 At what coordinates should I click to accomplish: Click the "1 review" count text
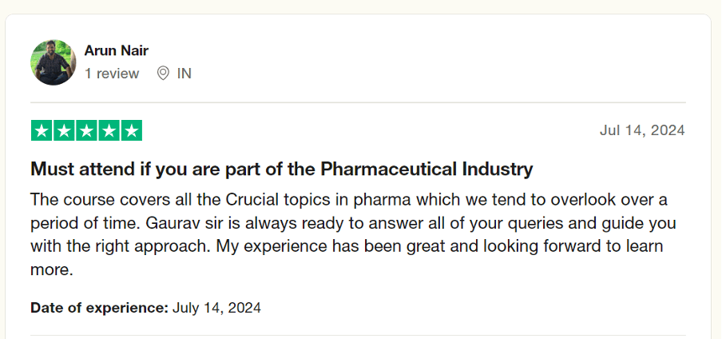click(112, 74)
